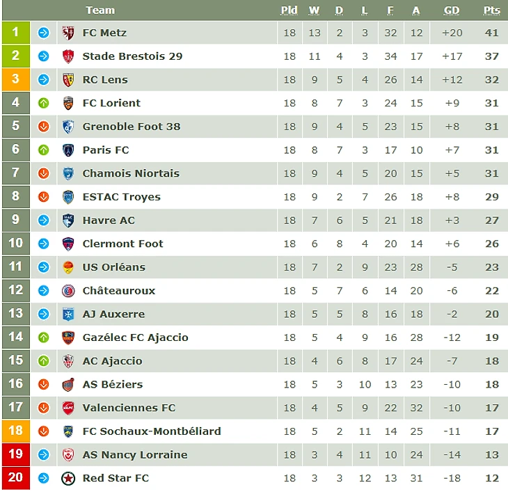
Task: Sort table by Pts column header
Action: click(491, 10)
